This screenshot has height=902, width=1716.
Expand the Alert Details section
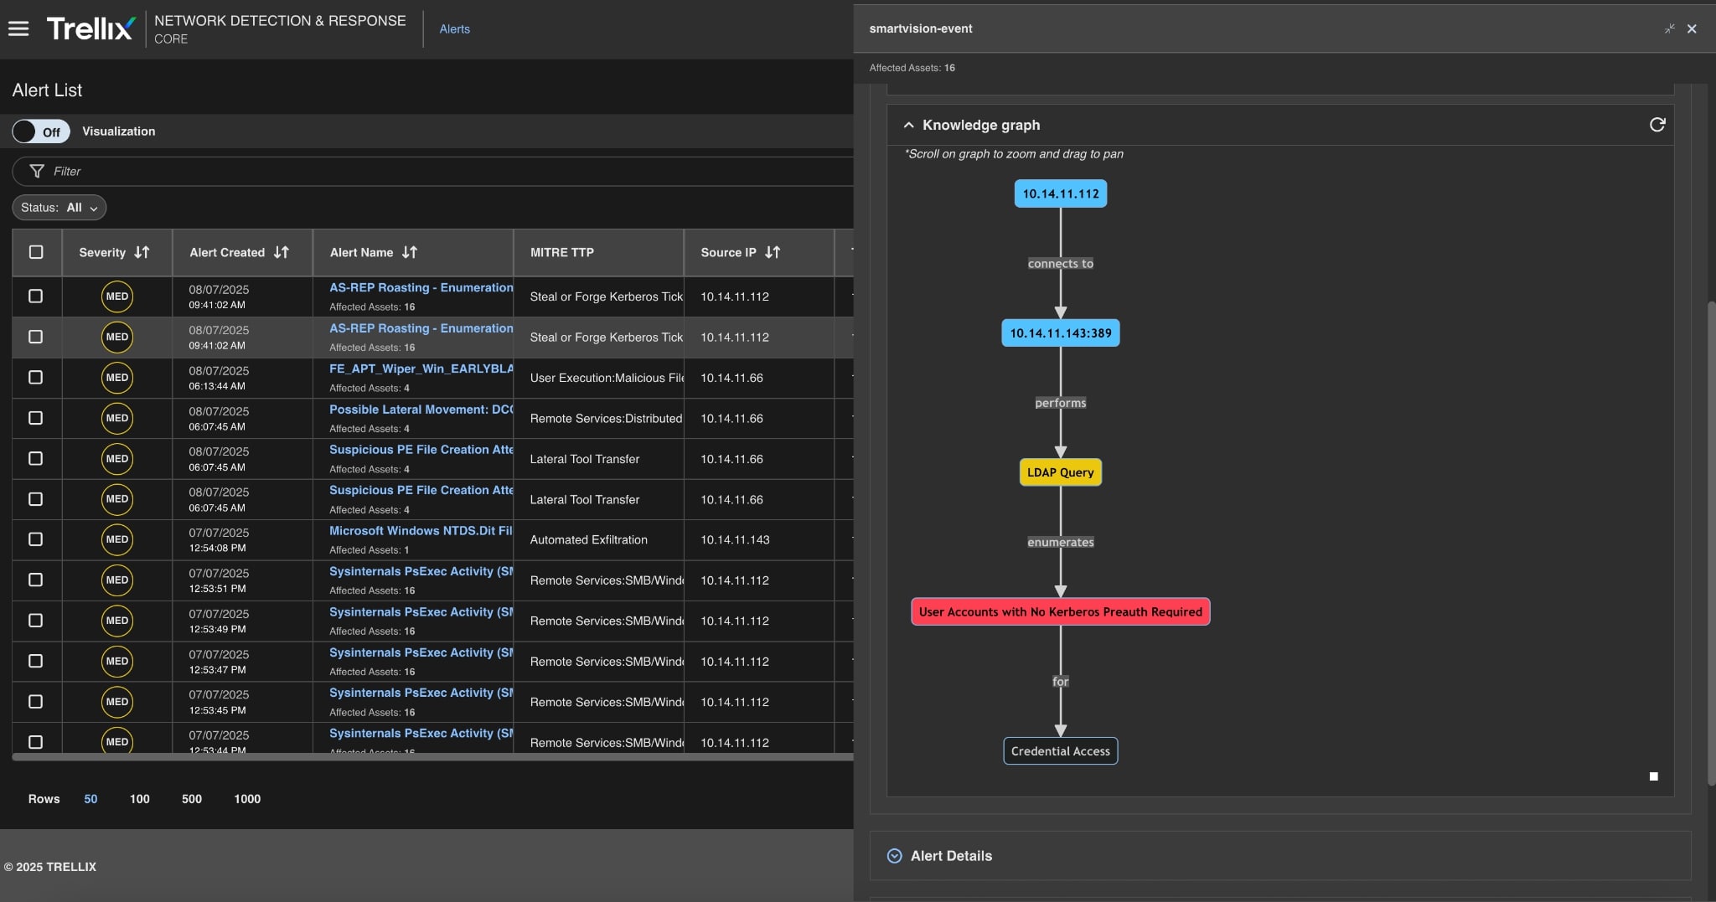894,856
